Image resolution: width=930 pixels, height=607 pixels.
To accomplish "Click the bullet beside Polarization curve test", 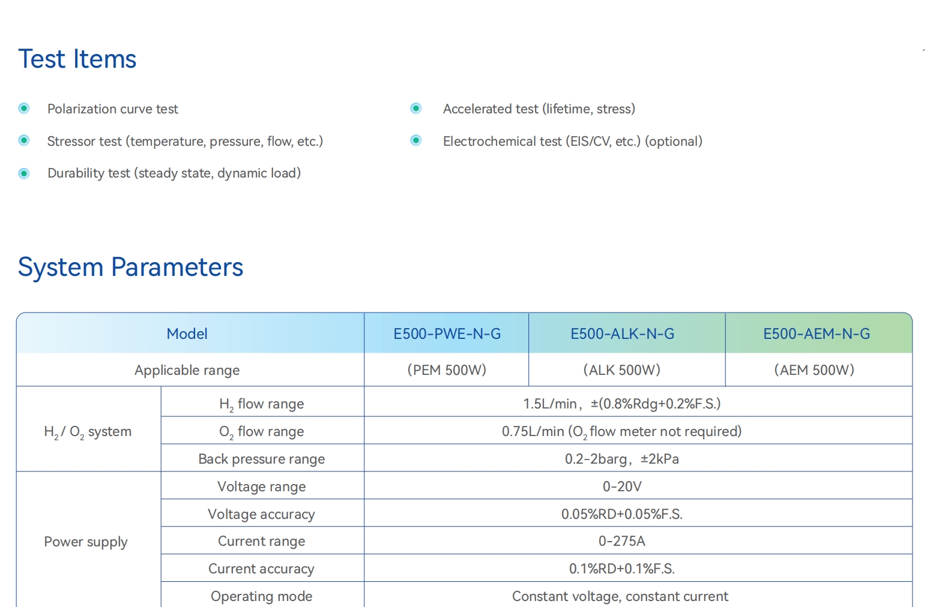I will [24, 109].
